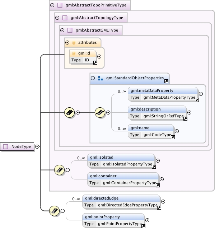Click the group icon of gml:StandardObjectProperties
215x229 pixels.
click(101, 78)
